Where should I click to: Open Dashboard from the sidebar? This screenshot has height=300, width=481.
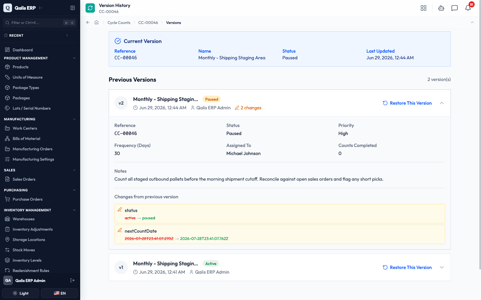pos(40,50)
